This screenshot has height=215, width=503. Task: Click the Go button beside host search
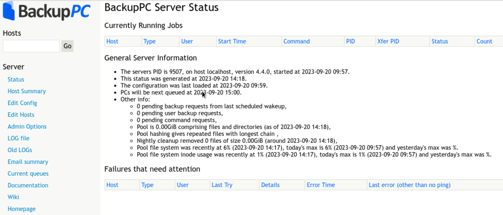pos(67,46)
